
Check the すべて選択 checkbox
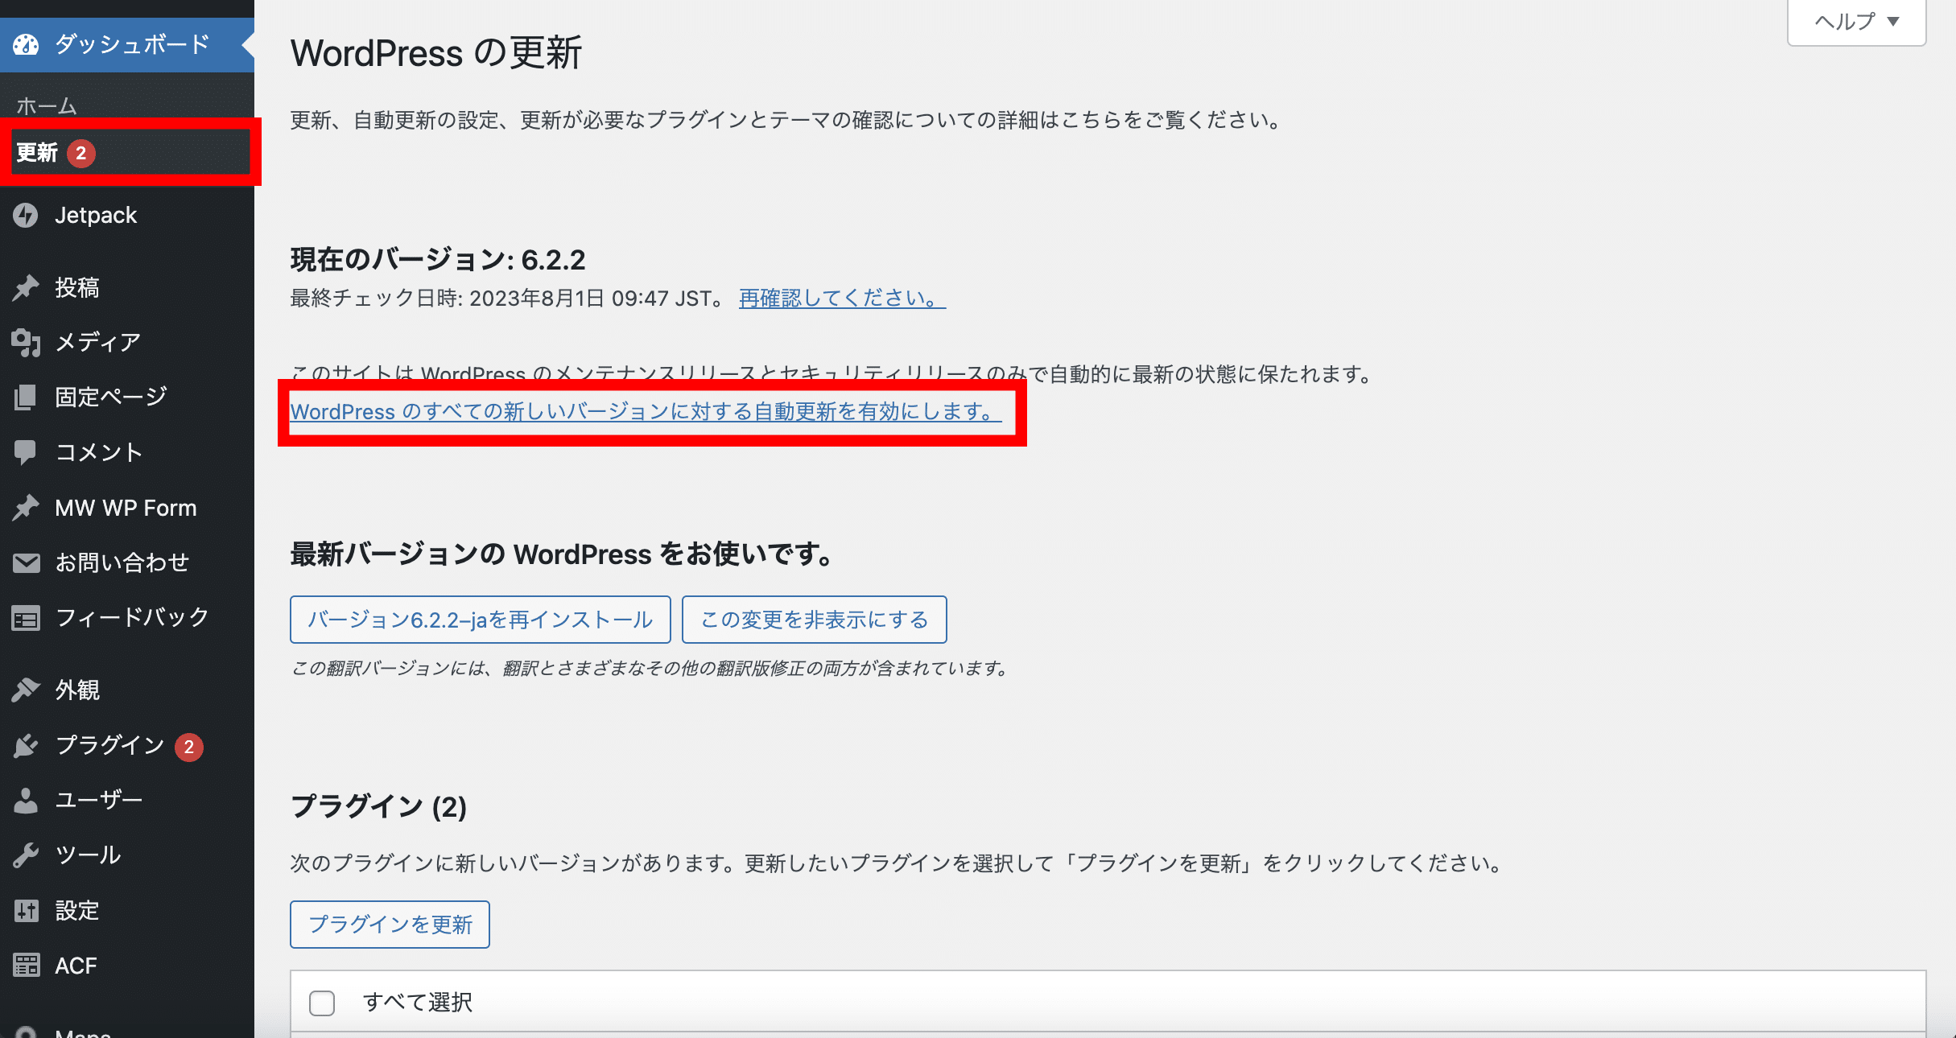(x=322, y=1003)
